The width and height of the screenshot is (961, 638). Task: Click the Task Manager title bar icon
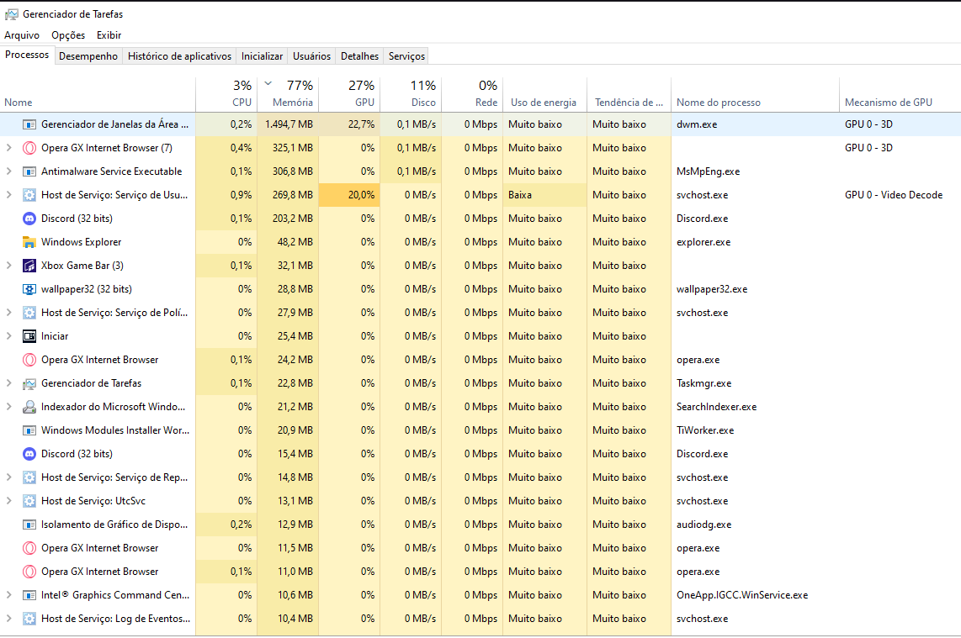12,13
